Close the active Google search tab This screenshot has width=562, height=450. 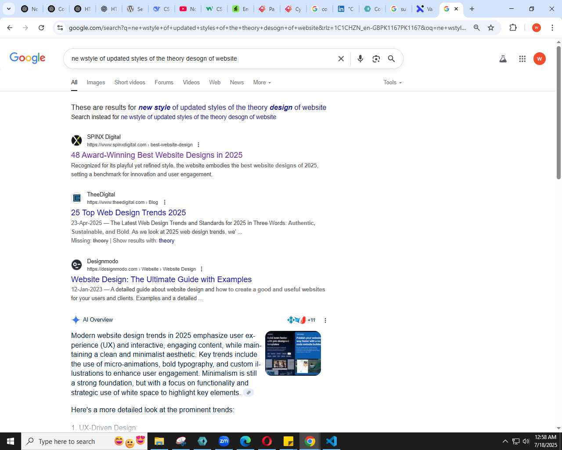coord(456,9)
